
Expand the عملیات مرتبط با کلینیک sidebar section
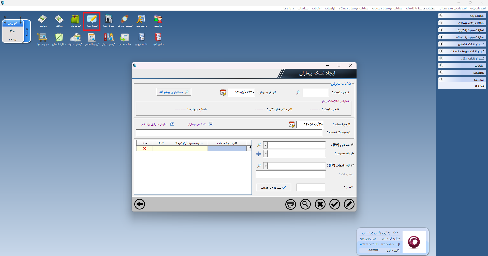[462, 30]
